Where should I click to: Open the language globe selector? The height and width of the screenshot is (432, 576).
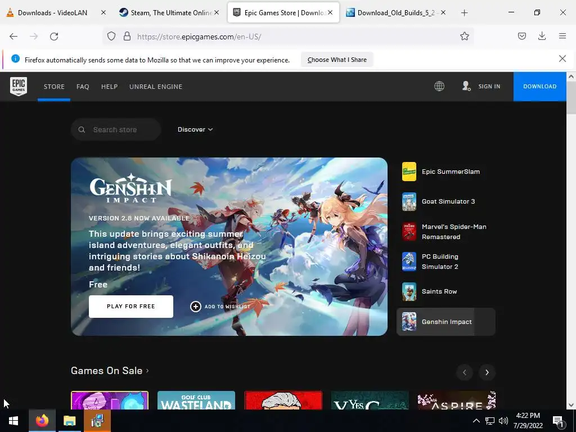[x=439, y=86]
